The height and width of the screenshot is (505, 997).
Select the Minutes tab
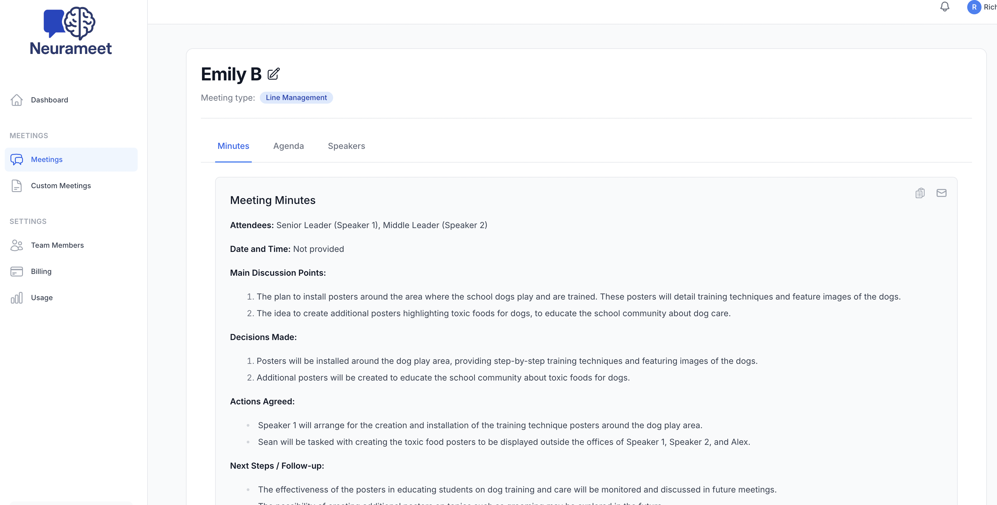pos(233,146)
